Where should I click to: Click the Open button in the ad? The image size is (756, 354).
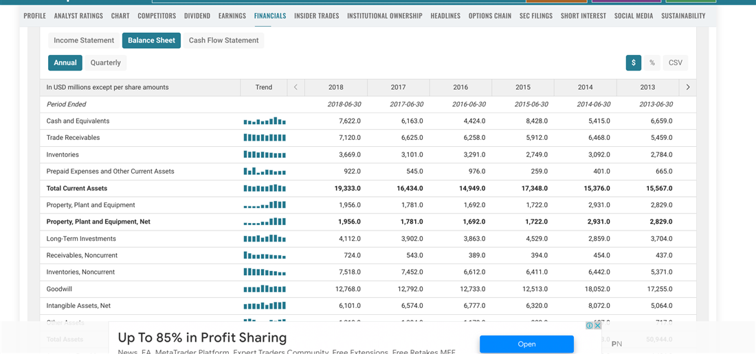coord(526,344)
